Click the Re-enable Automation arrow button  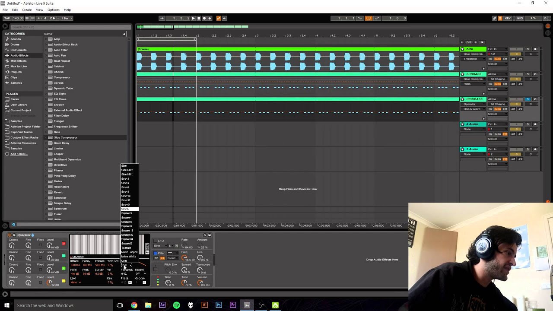[x=225, y=18]
